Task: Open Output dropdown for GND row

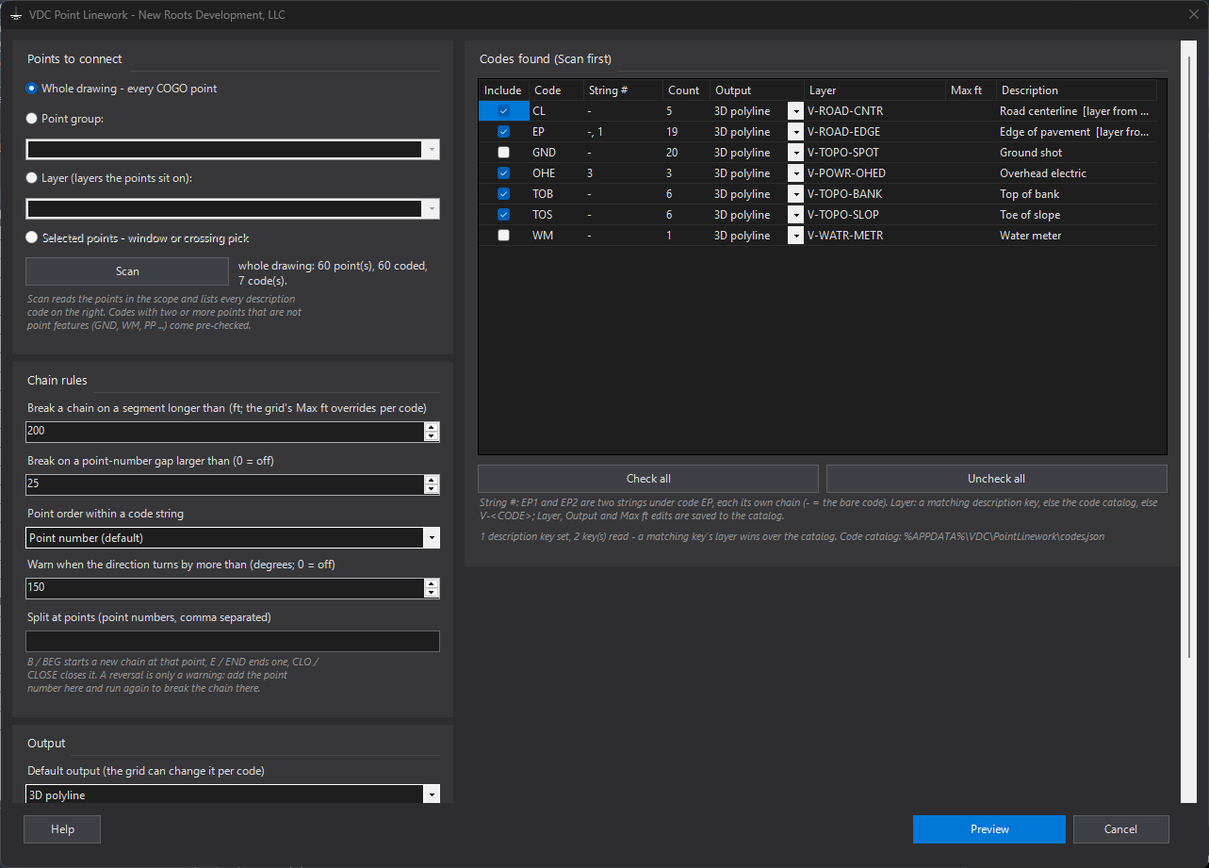Action: (x=795, y=153)
